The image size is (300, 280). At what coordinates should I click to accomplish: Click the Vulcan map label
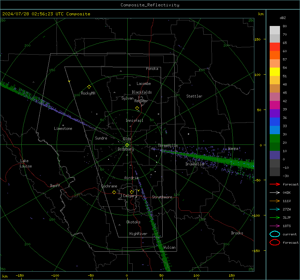click(169, 247)
